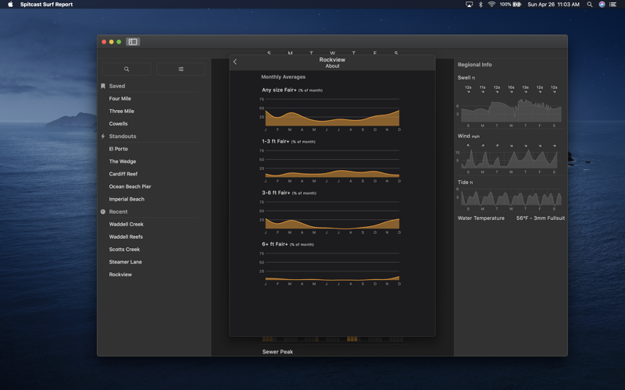Open the Siri icon in menu bar
This screenshot has height=390, width=625.
[602, 5]
